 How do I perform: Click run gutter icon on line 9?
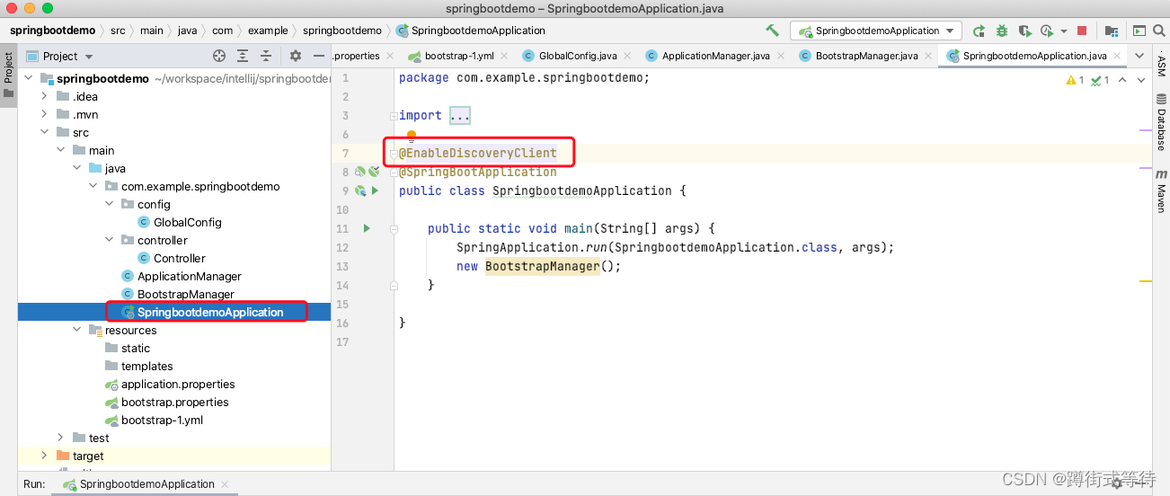(375, 190)
